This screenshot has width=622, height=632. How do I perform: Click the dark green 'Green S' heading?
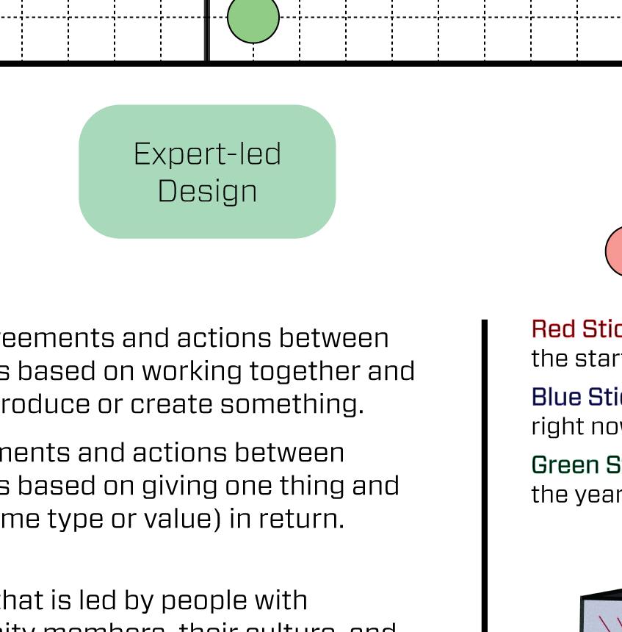tap(576, 464)
